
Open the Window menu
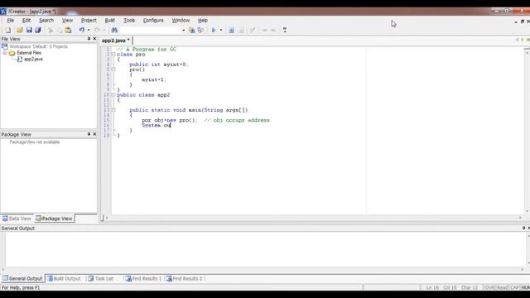point(181,21)
